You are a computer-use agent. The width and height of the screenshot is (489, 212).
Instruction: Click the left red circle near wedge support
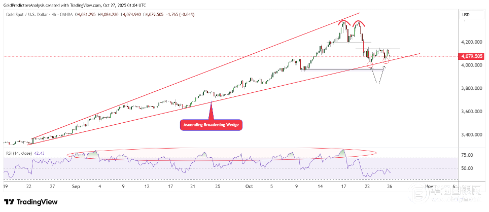(371, 64)
